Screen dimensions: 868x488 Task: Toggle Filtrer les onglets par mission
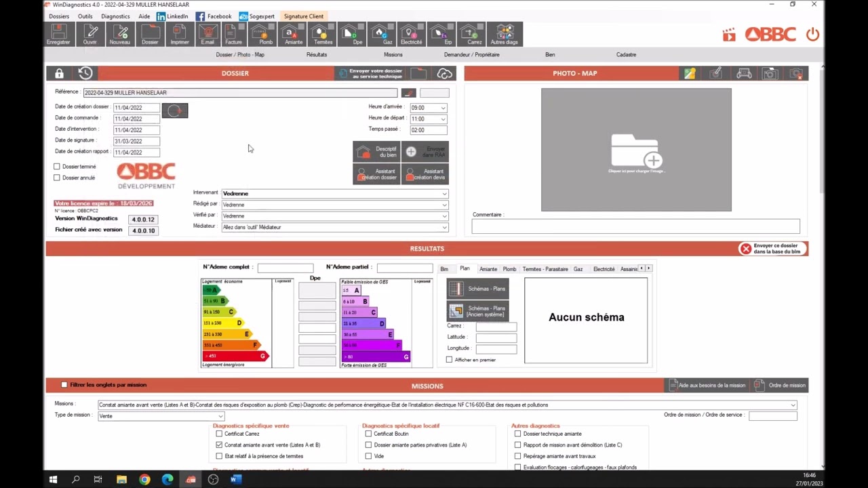tap(64, 384)
